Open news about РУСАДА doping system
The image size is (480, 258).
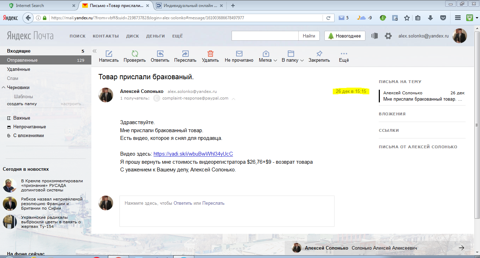[x=52, y=185]
